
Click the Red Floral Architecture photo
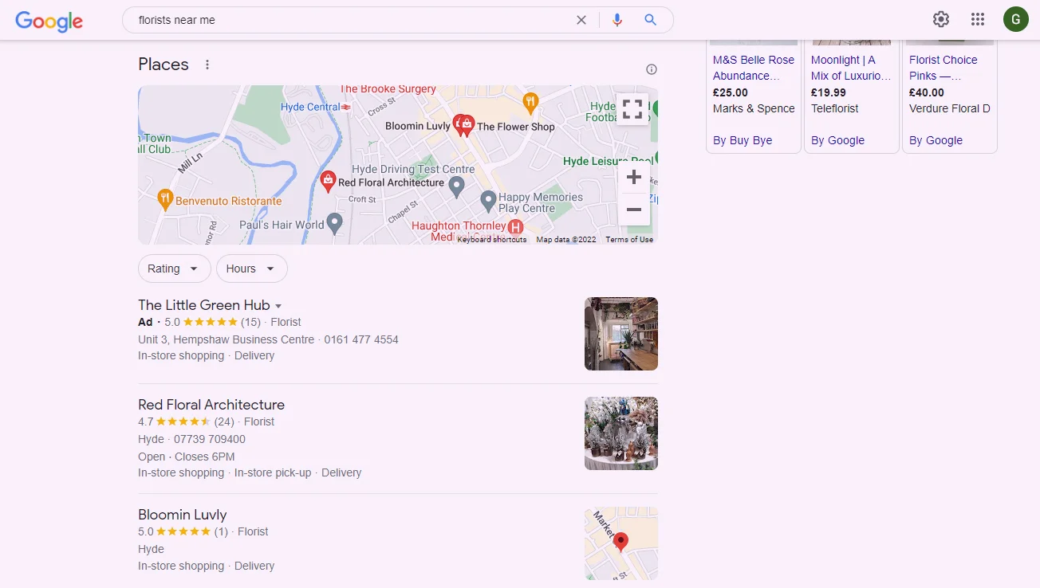coord(620,433)
